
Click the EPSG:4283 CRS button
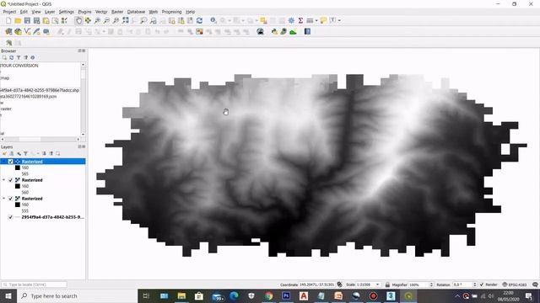click(x=515, y=284)
